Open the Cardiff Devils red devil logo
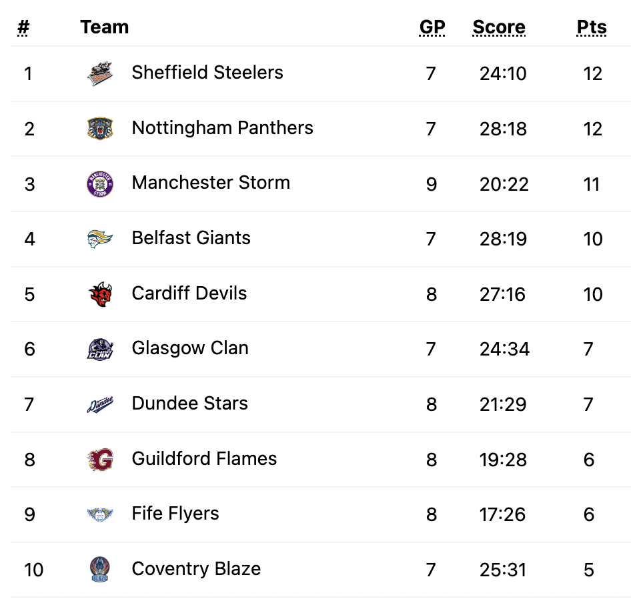The image size is (631, 599). tap(100, 294)
